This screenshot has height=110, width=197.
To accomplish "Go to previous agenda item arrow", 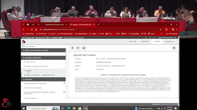I will click(x=73, y=48).
